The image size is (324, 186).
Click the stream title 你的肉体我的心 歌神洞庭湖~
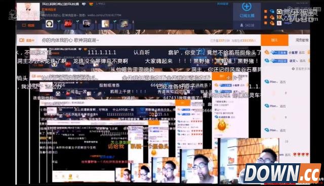click(70, 40)
